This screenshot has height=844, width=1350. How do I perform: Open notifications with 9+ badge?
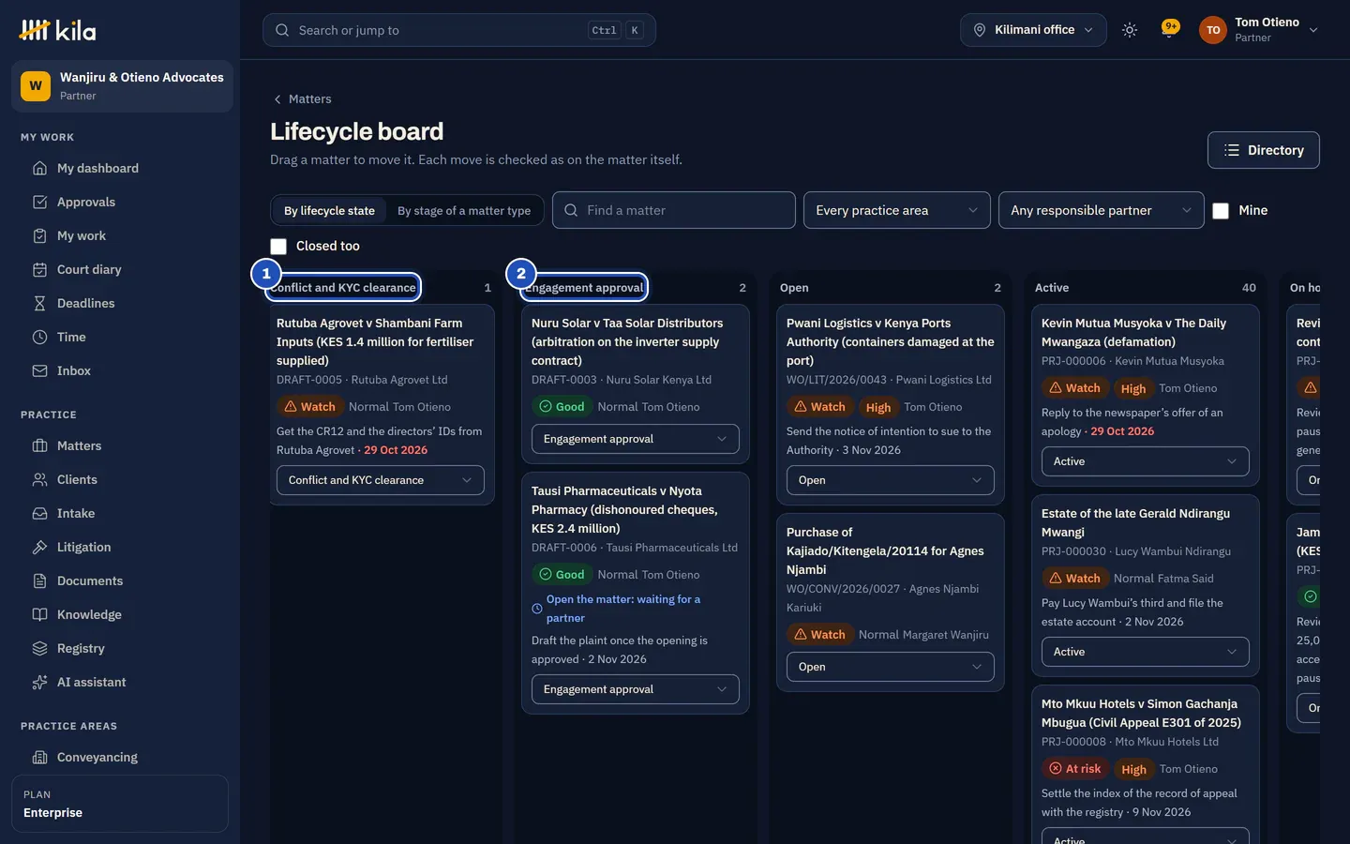pyautogui.click(x=1170, y=30)
